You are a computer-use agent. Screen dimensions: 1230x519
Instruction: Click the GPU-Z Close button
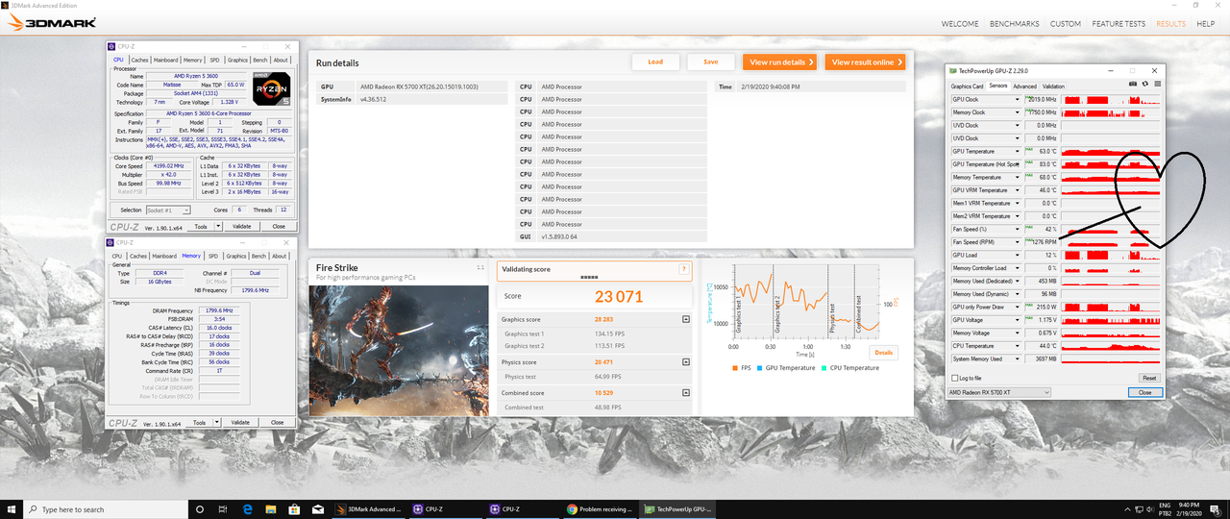pos(1145,392)
